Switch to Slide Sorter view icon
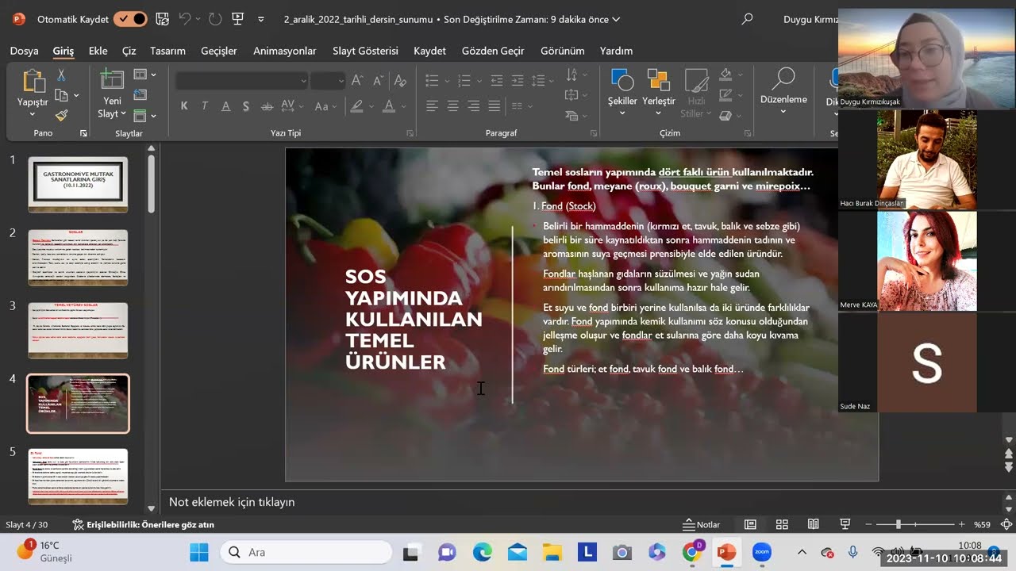Image resolution: width=1016 pixels, height=571 pixels. click(x=782, y=524)
